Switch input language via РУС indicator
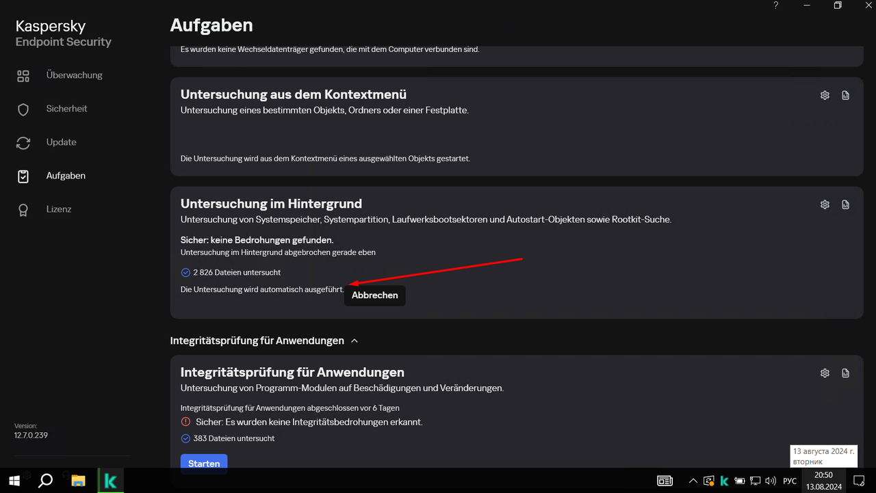The image size is (876, 493). 790,481
